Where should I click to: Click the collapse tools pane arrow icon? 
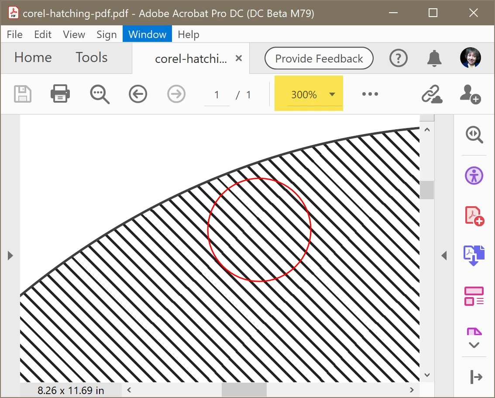(476, 377)
